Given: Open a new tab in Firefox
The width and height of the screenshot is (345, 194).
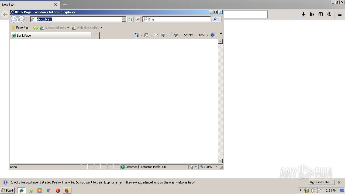Looking at the screenshot, I should pyautogui.click(x=65, y=4).
